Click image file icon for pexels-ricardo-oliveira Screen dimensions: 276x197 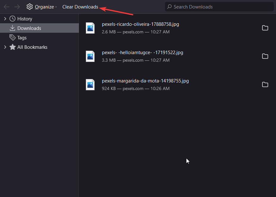(x=90, y=28)
